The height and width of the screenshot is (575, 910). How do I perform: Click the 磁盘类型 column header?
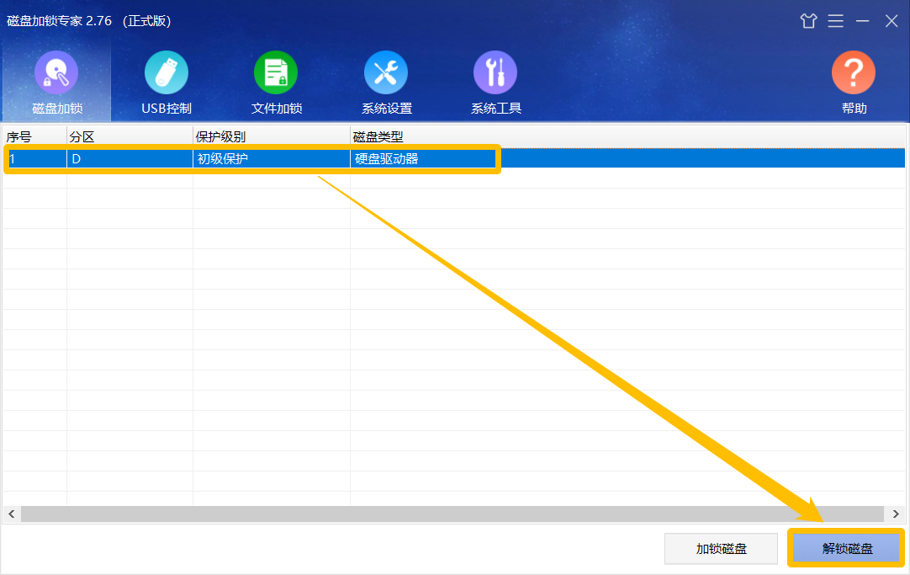[627, 136]
